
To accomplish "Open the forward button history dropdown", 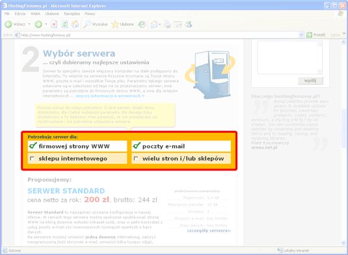I will [46, 24].
